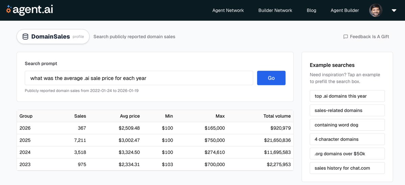This screenshot has width=405, height=185.
Task: Click total volume $21,650,836
Action: pyautogui.click(x=277, y=140)
